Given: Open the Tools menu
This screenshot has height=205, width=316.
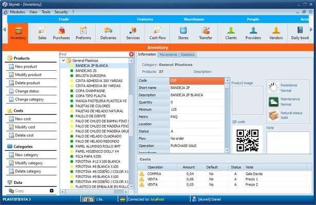Looking at the screenshot, I should (x=46, y=12).
